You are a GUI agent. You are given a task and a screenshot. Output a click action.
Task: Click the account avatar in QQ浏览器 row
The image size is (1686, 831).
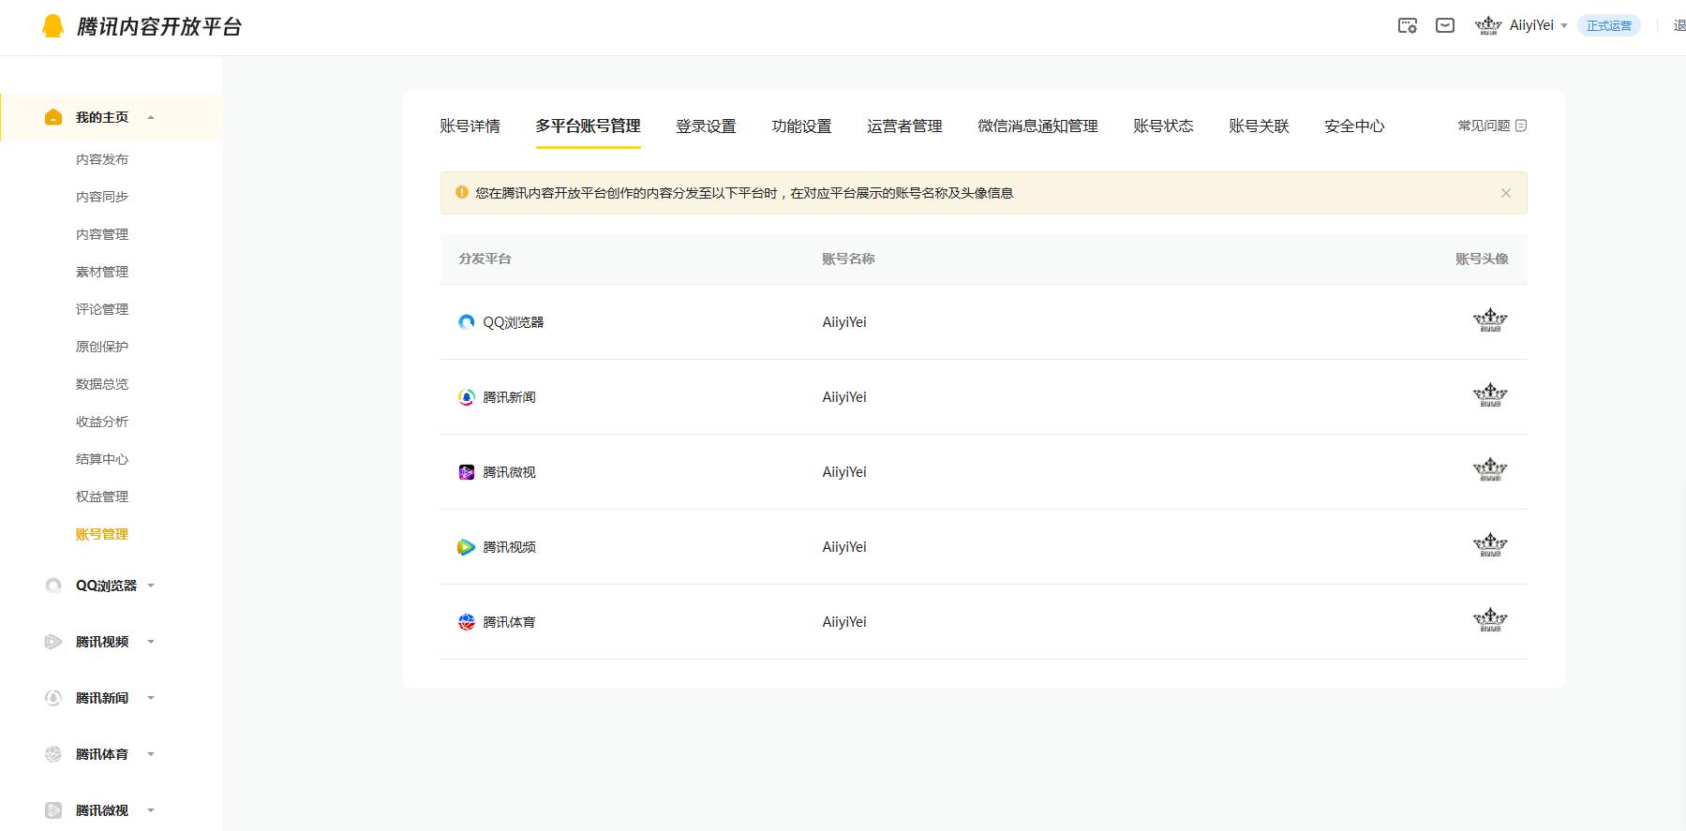(x=1490, y=320)
